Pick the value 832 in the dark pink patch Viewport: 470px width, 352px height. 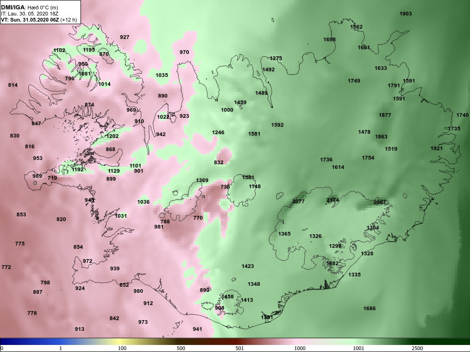pos(219,162)
